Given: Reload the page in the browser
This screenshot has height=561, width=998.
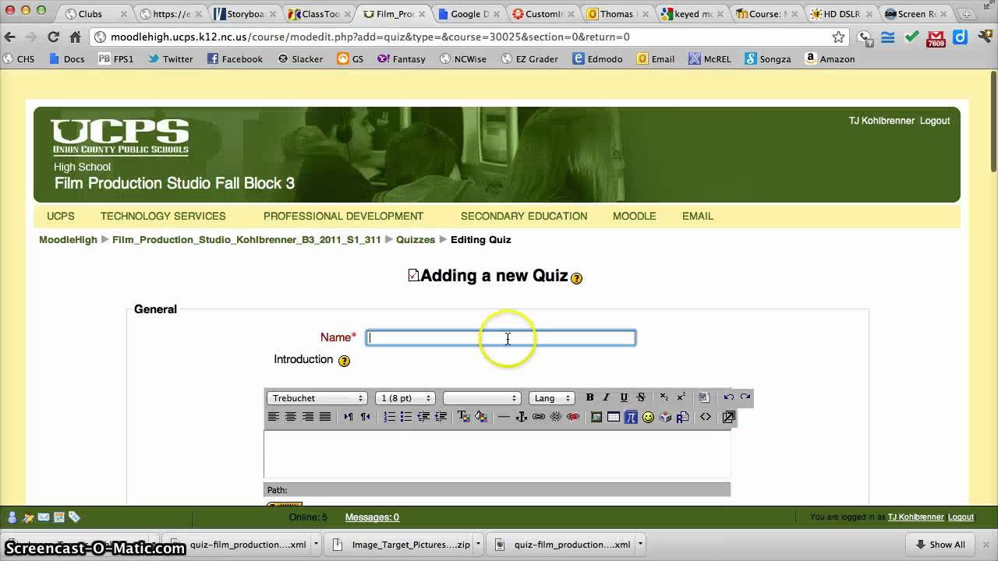Looking at the screenshot, I should 54,37.
